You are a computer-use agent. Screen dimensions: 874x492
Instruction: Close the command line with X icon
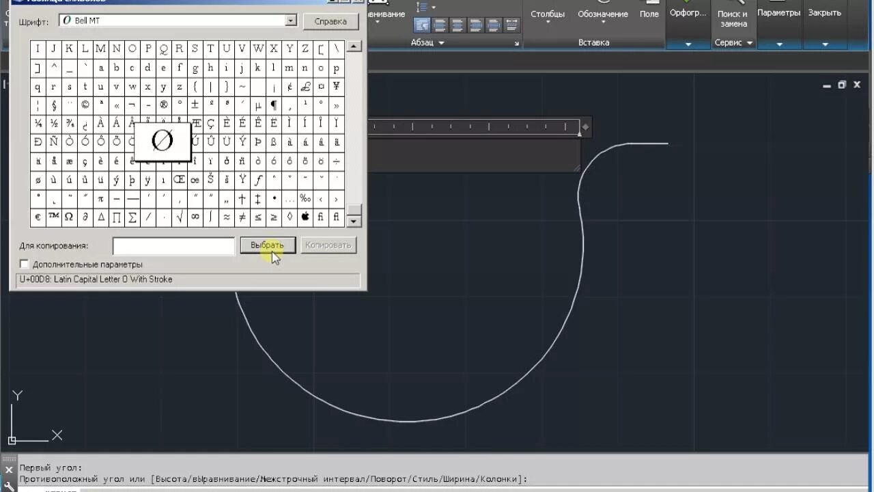pos(9,469)
